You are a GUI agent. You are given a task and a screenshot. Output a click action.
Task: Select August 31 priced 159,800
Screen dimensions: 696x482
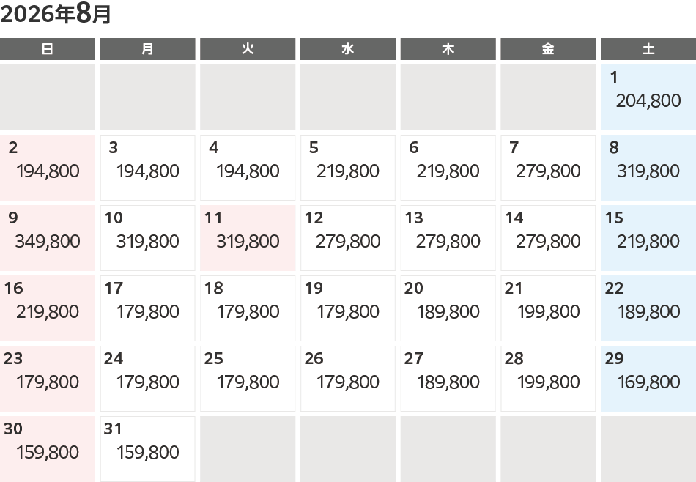click(147, 449)
